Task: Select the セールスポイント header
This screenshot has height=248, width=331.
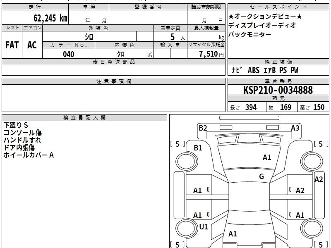Action: pyautogui.click(x=278, y=7)
